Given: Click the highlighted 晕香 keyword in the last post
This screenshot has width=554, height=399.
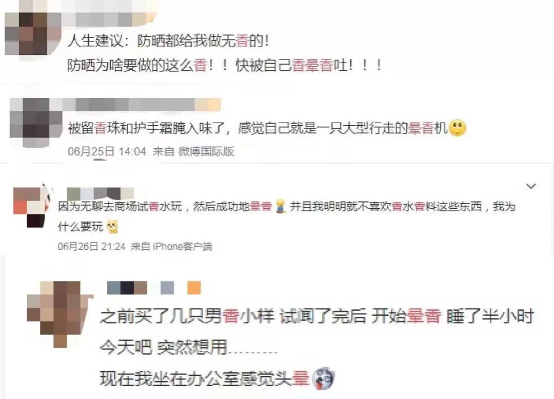Looking at the screenshot, I should tap(424, 316).
